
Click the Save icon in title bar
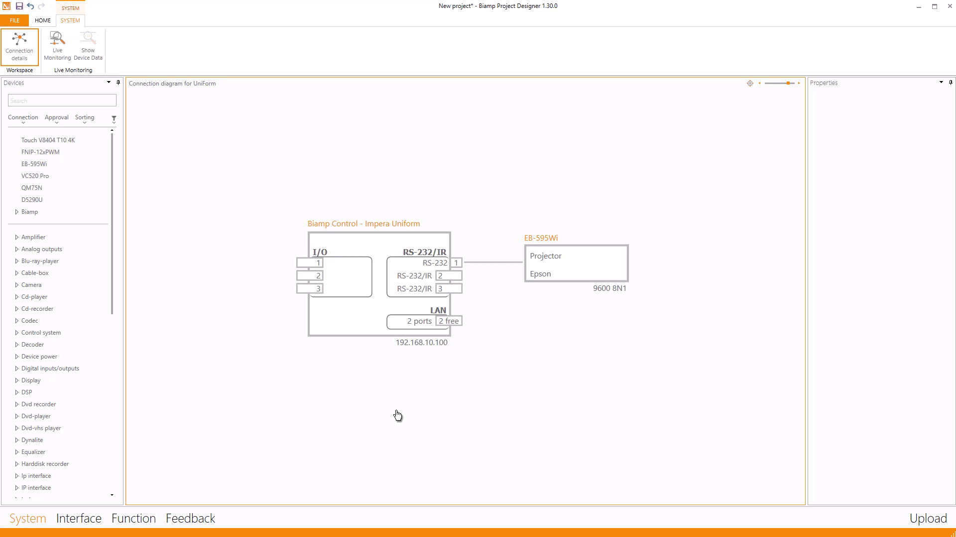pyautogui.click(x=19, y=6)
